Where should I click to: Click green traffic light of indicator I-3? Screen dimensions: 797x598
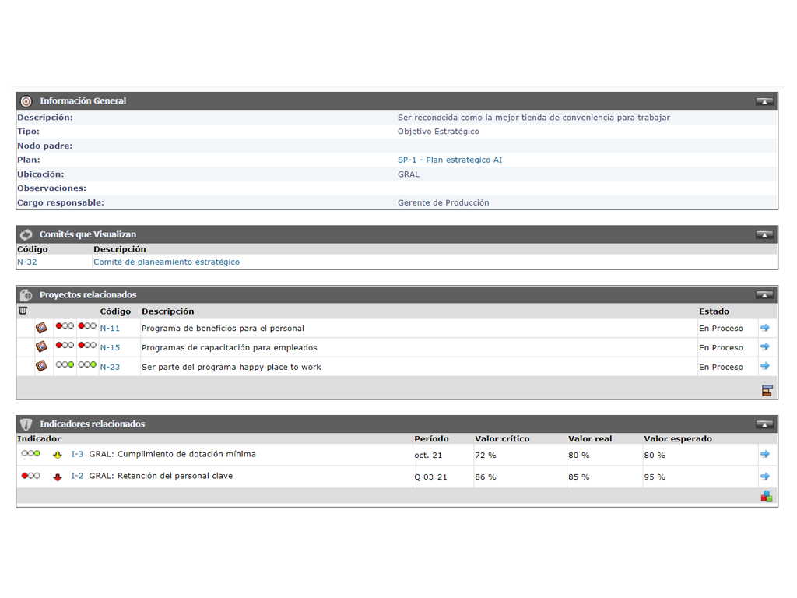tap(30, 453)
